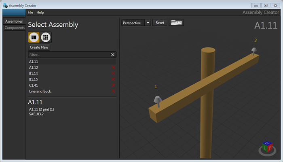Viewport: 283px width, 162px height.
Task: Remove B1.15 using its red X
Action: coord(113,79)
